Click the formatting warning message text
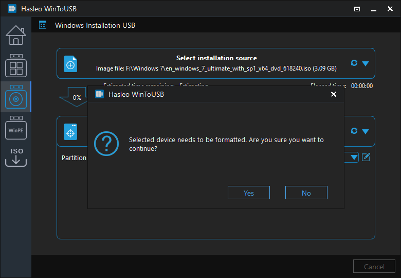Screen dimensions: 401x278 click(x=226, y=144)
